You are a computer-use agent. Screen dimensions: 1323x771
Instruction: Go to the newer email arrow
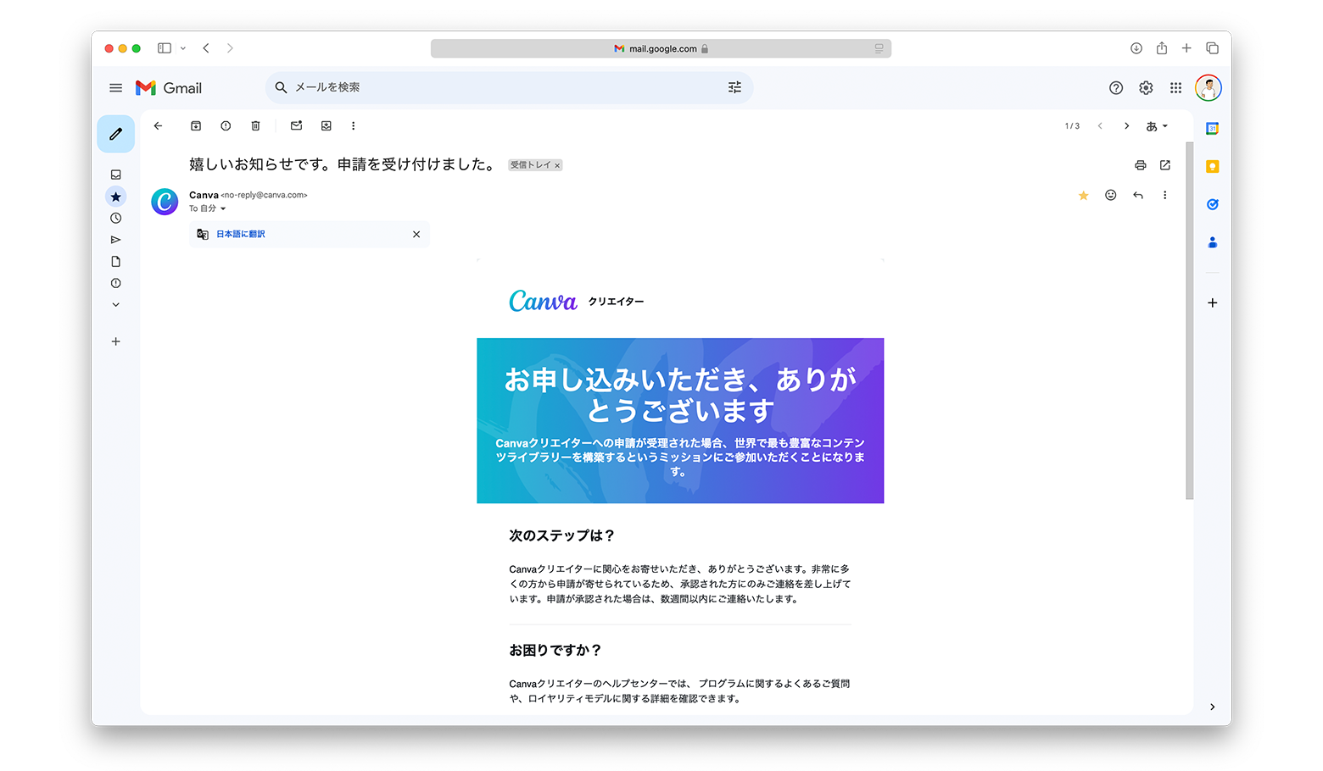(1100, 126)
